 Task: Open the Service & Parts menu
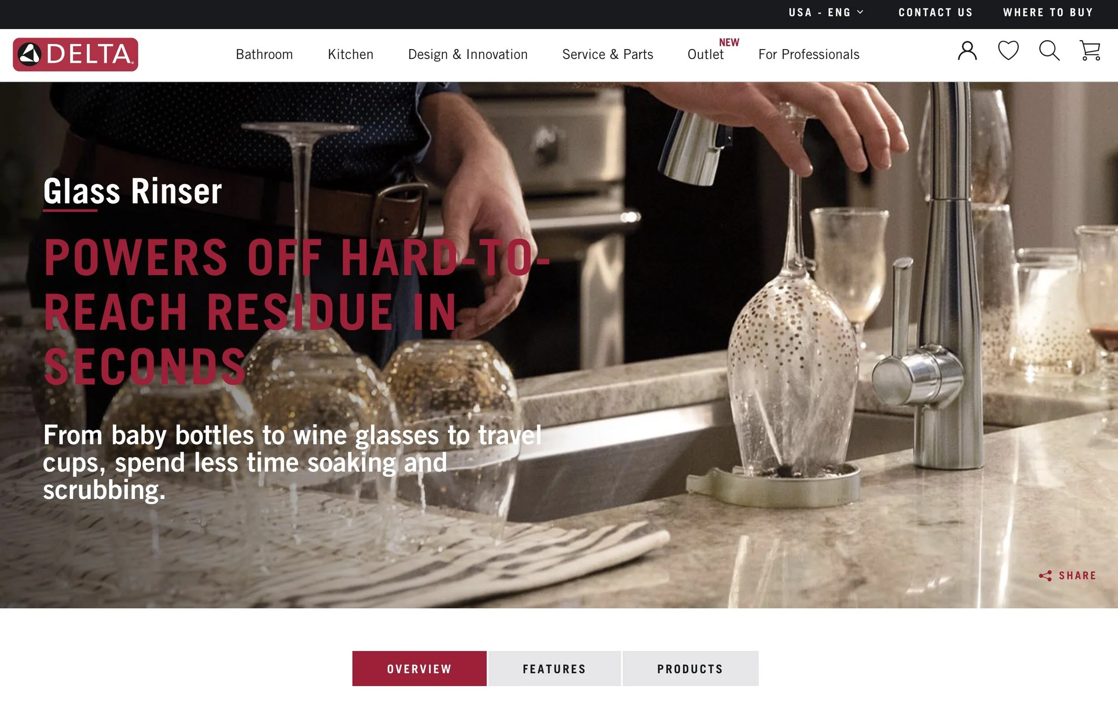(x=608, y=54)
